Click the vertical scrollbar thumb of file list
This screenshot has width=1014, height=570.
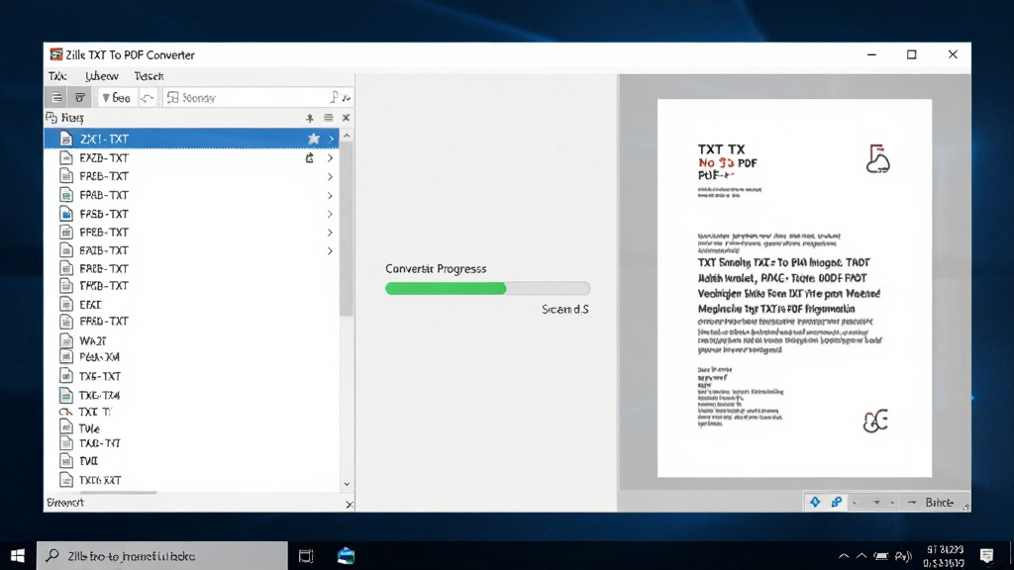click(347, 229)
